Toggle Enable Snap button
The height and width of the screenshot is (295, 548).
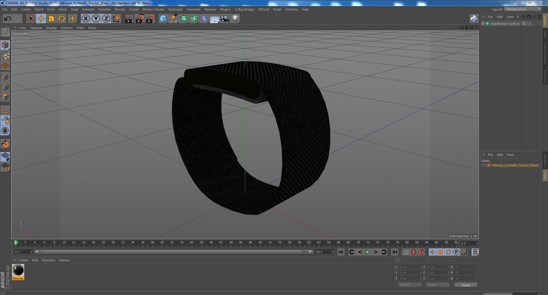[5, 131]
